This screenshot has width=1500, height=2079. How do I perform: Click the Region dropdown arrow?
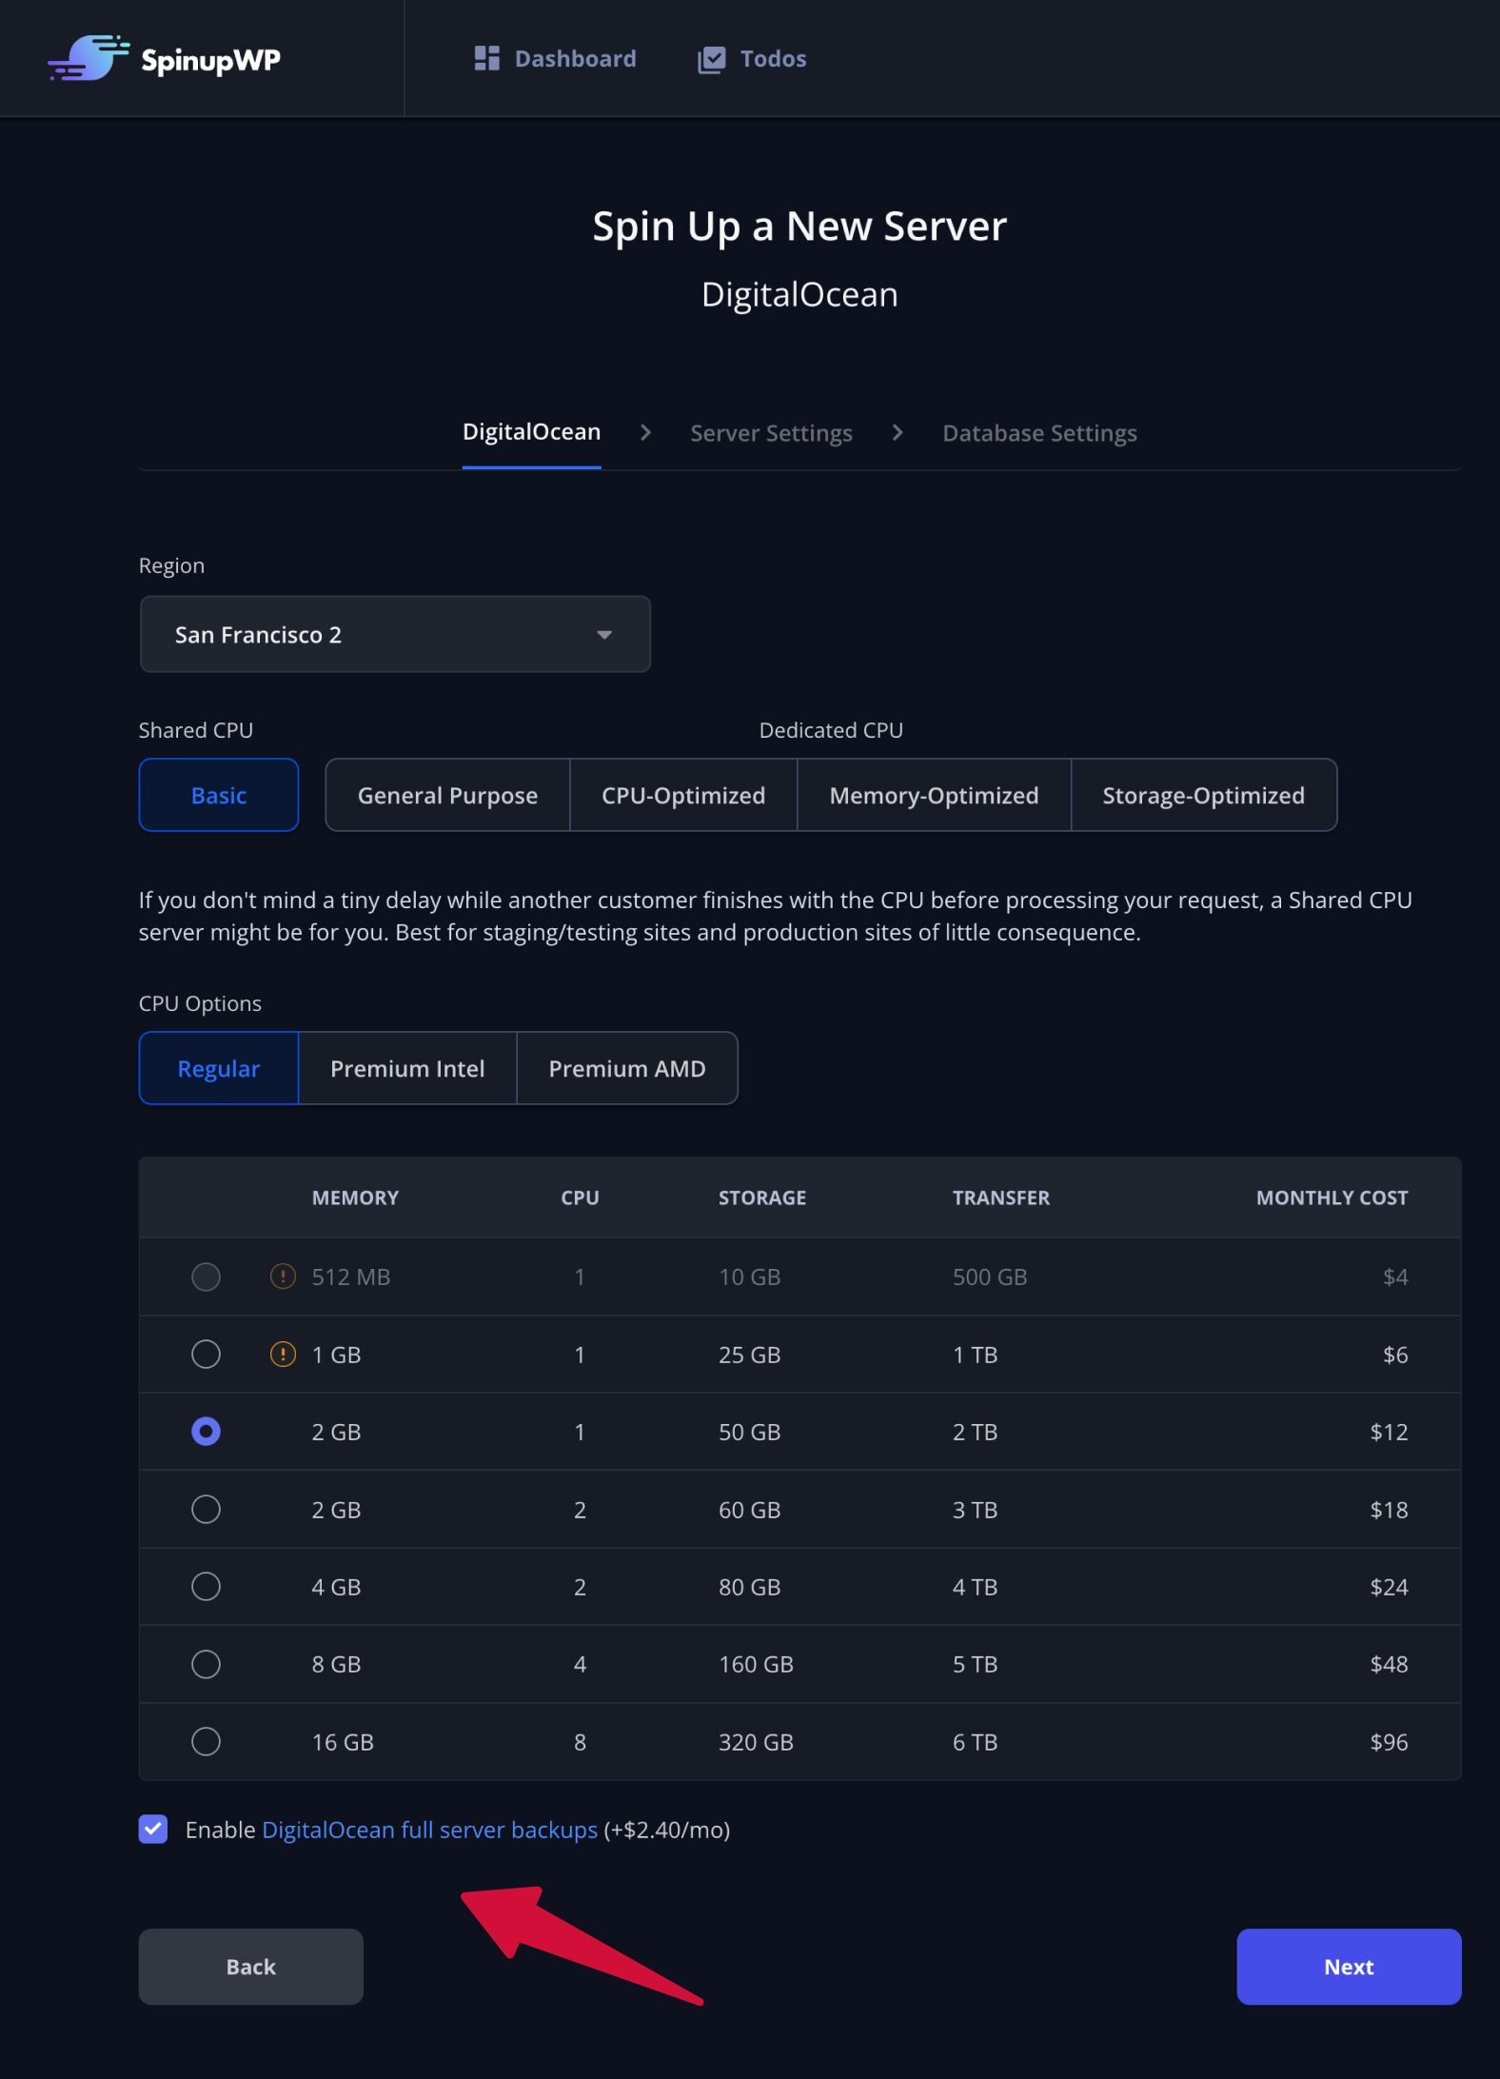(604, 635)
